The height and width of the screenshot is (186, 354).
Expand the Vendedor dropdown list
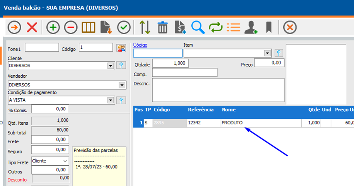point(121,85)
